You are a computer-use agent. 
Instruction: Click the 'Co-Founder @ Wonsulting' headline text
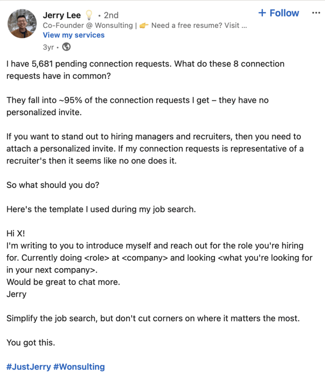80,25
